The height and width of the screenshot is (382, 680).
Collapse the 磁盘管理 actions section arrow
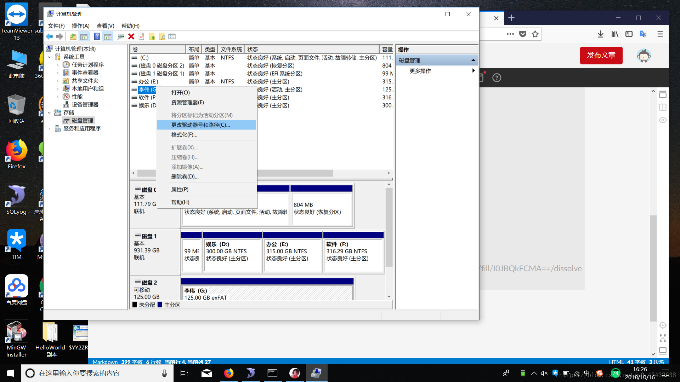pos(473,60)
